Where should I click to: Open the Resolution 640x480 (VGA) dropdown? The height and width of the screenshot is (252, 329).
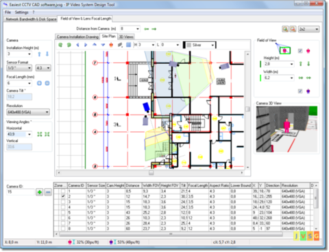tap(28, 112)
